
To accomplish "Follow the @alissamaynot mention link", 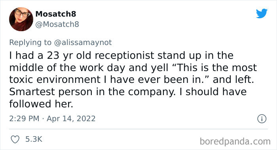I will coord(83,43).
